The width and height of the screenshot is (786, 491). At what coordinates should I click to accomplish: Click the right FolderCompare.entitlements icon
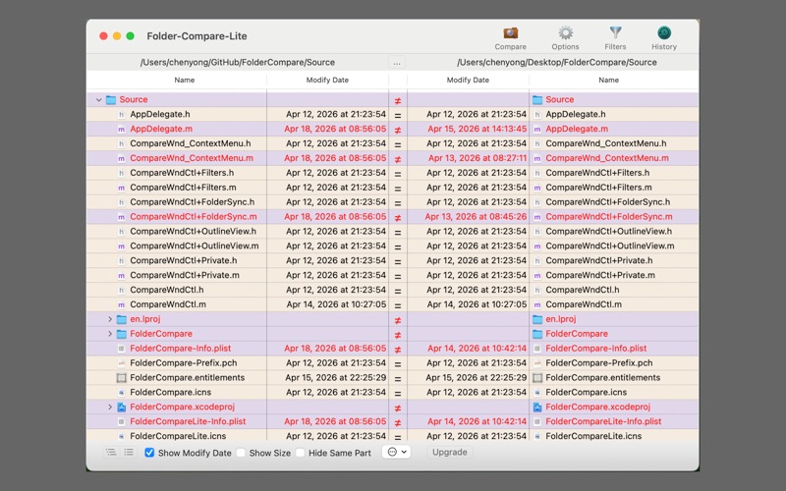tap(537, 378)
